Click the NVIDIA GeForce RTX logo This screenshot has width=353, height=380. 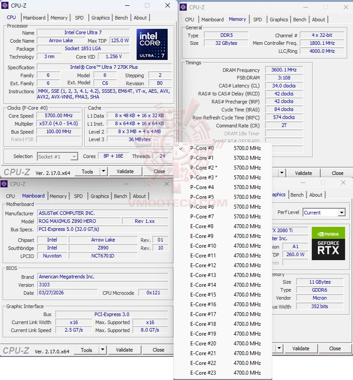(x=328, y=244)
